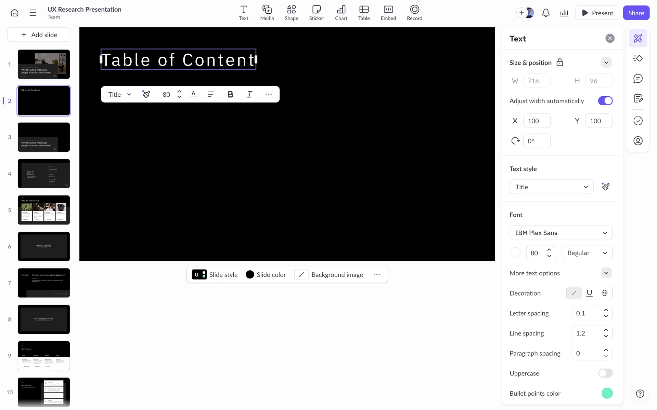Enable the Uppercase toggle
657x410 pixels.
(x=605, y=373)
